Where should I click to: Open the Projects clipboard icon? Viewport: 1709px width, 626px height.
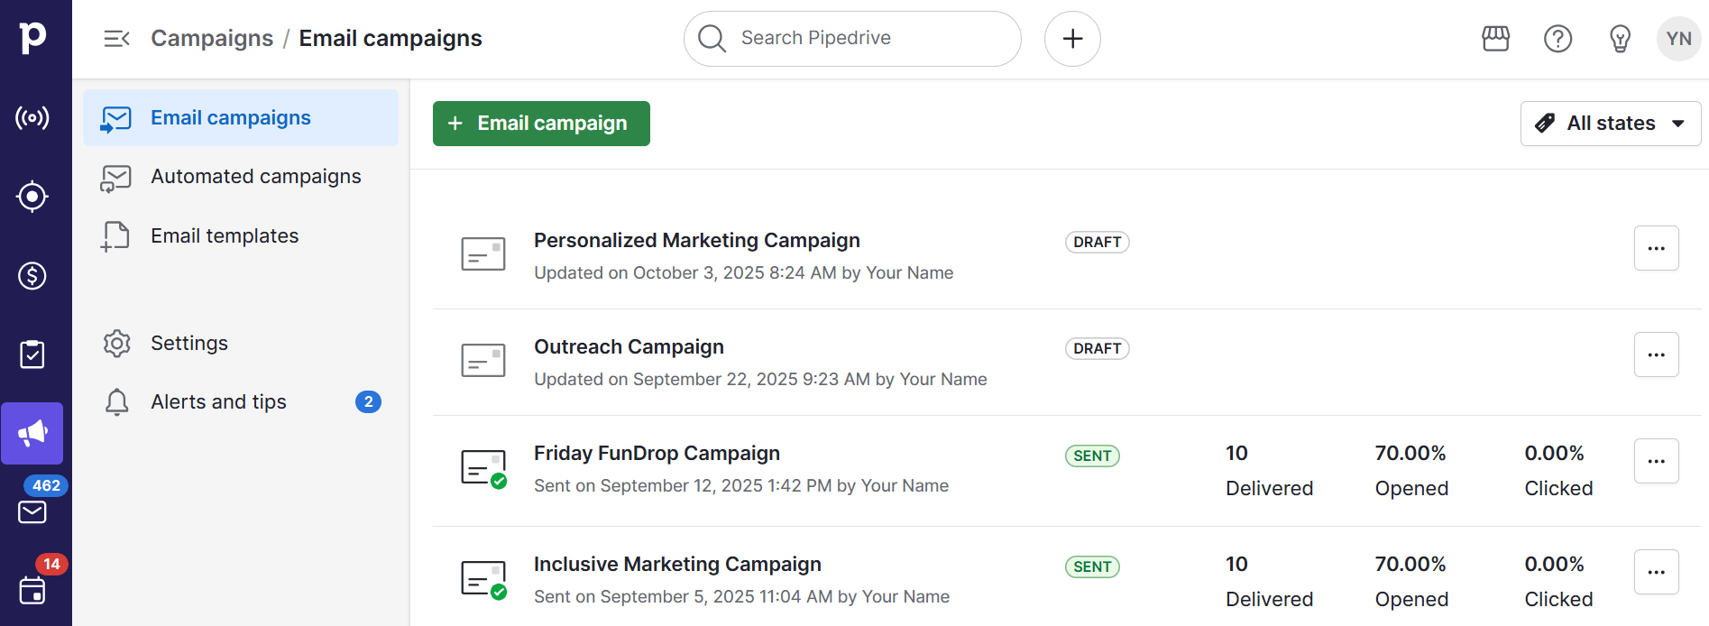[32, 354]
